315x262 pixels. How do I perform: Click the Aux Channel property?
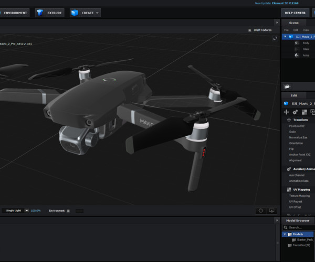click(297, 175)
